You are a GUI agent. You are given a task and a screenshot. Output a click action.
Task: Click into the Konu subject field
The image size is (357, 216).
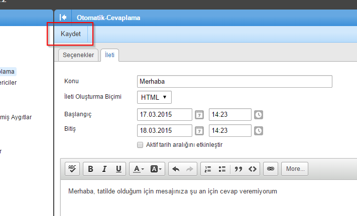click(x=234, y=81)
